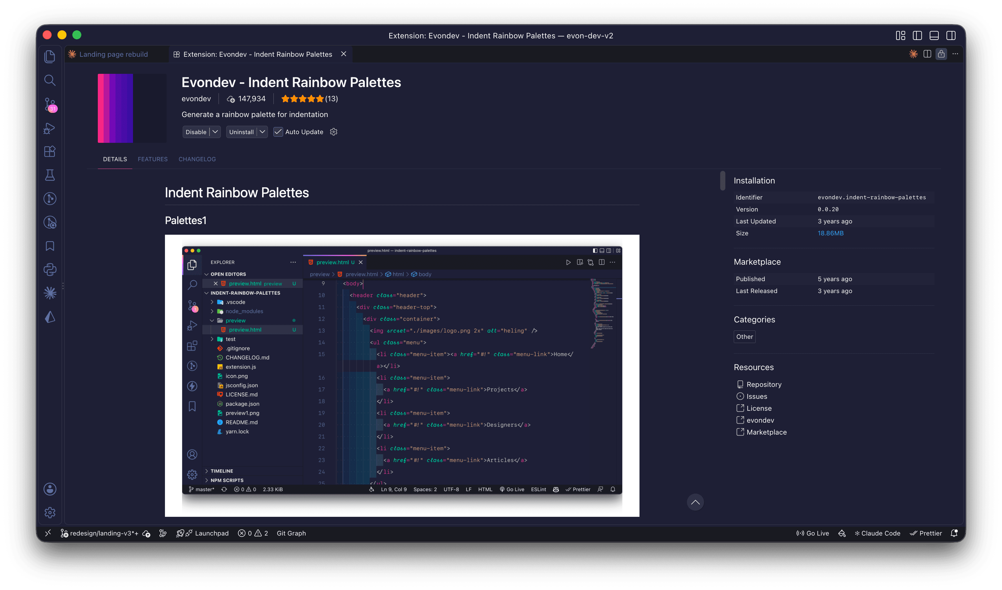Screen dimensions: 1002x590
Task: Open the editor More Actions ellipsis
Action: click(x=955, y=54)
